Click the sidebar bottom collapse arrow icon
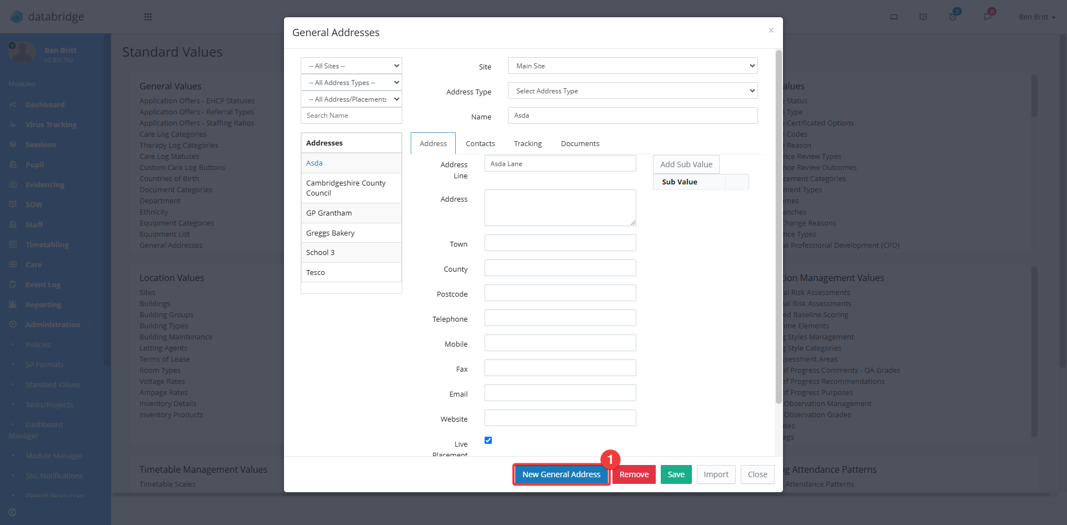Screen dimensions: 1067x525 tap(12, 512)
